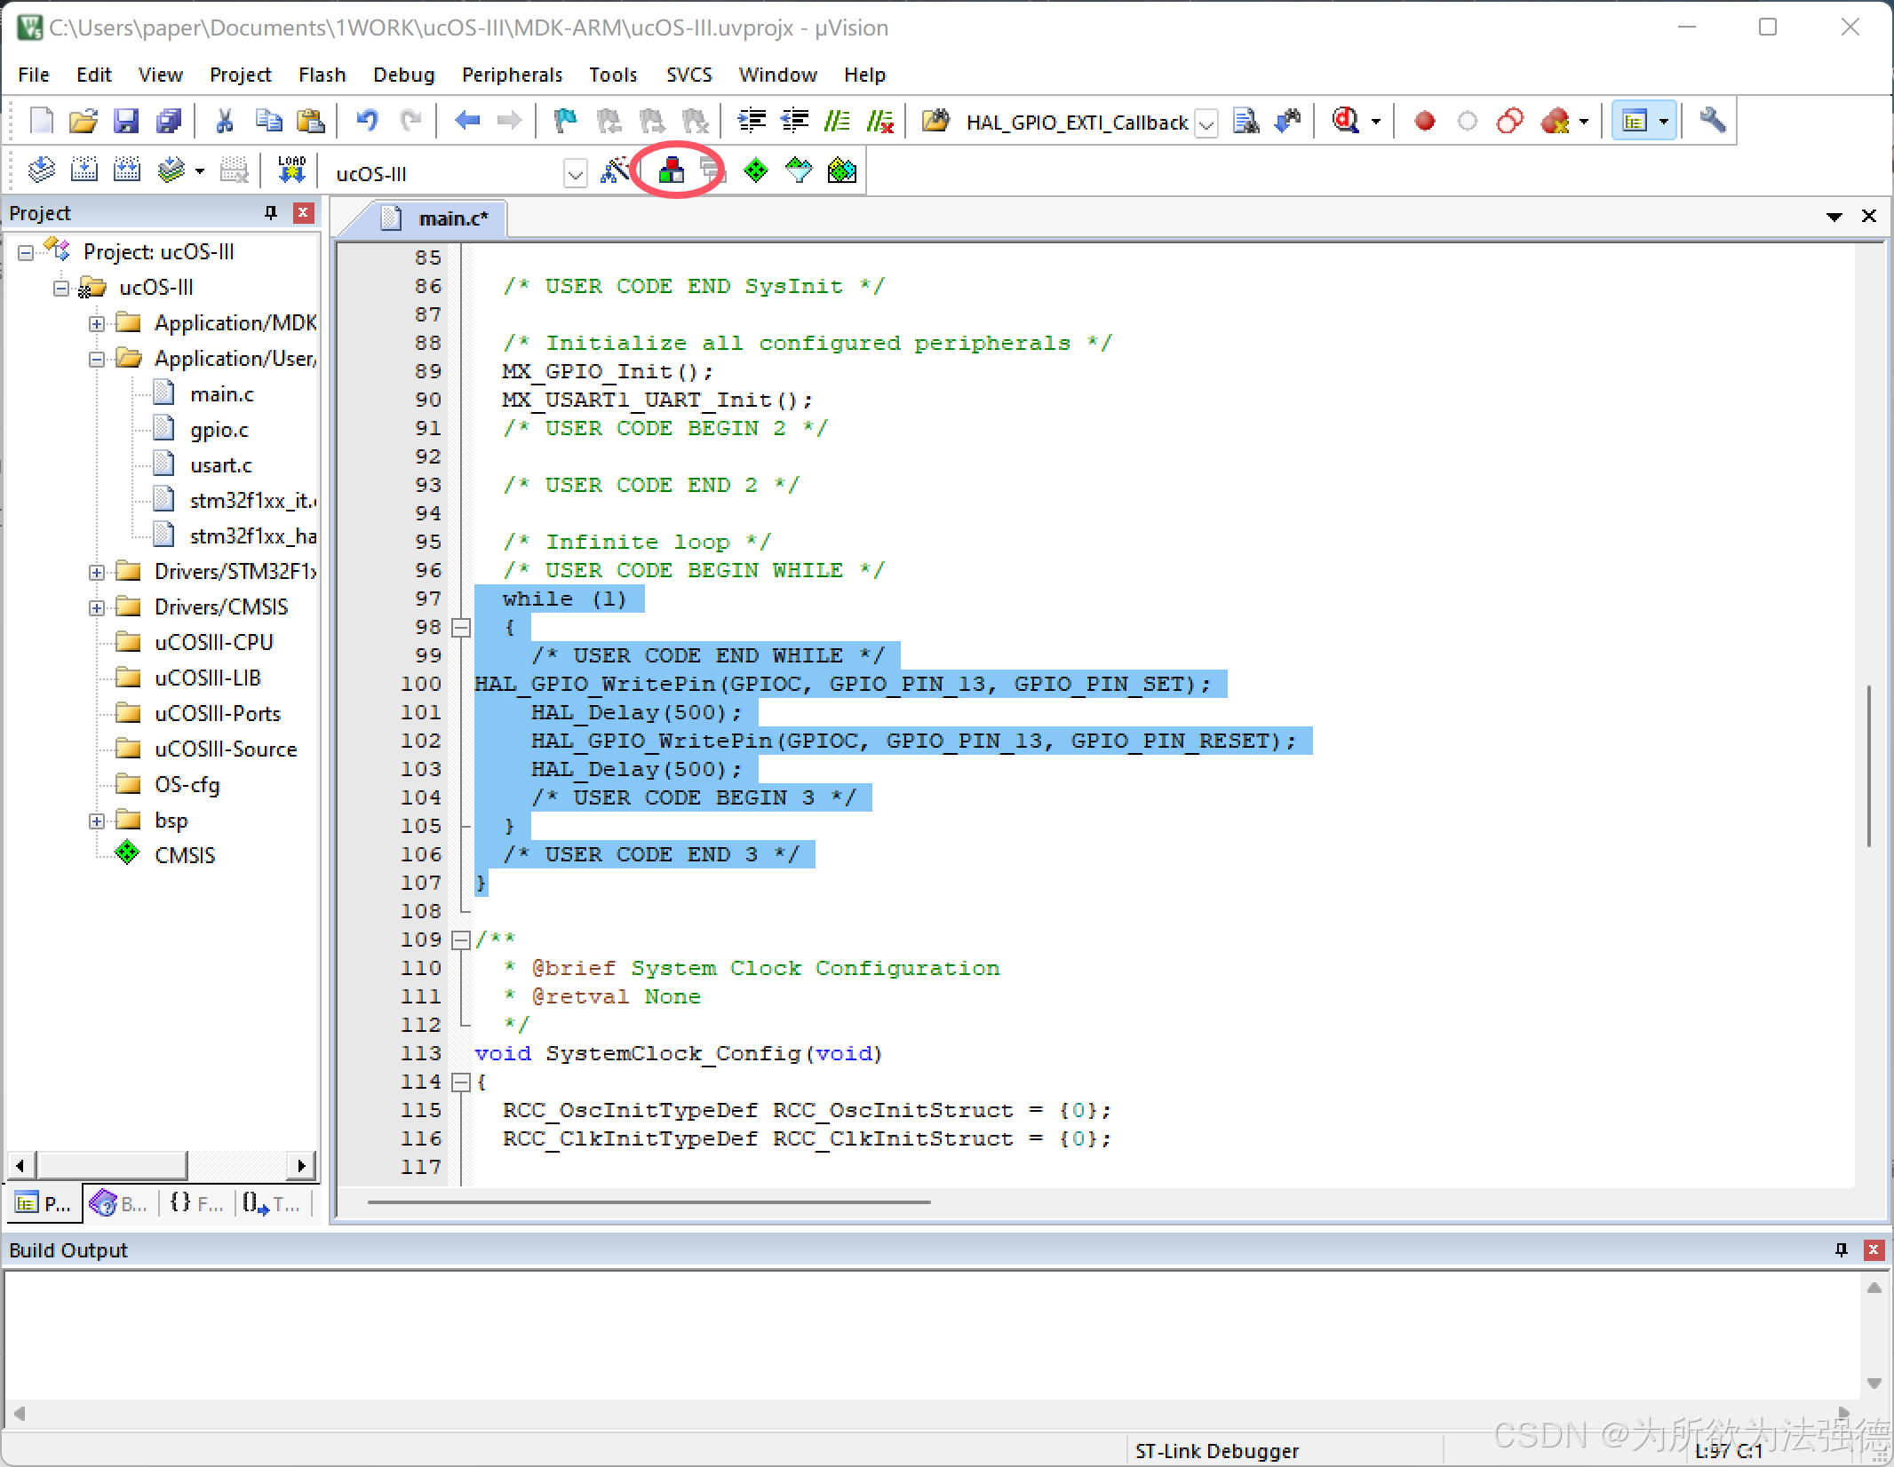Kill all breakpoints in program
Viewport: 1894px width, 1467px height.
pyautogui.click(x=1559, y=121)
